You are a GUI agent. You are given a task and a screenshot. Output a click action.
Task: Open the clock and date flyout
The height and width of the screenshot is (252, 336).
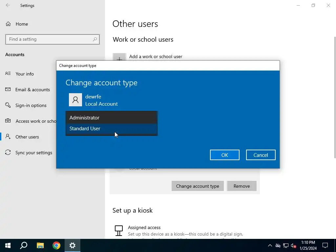pos(308,245)
